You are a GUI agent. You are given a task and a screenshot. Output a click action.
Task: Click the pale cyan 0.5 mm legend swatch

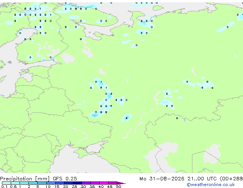click(15, 183)
